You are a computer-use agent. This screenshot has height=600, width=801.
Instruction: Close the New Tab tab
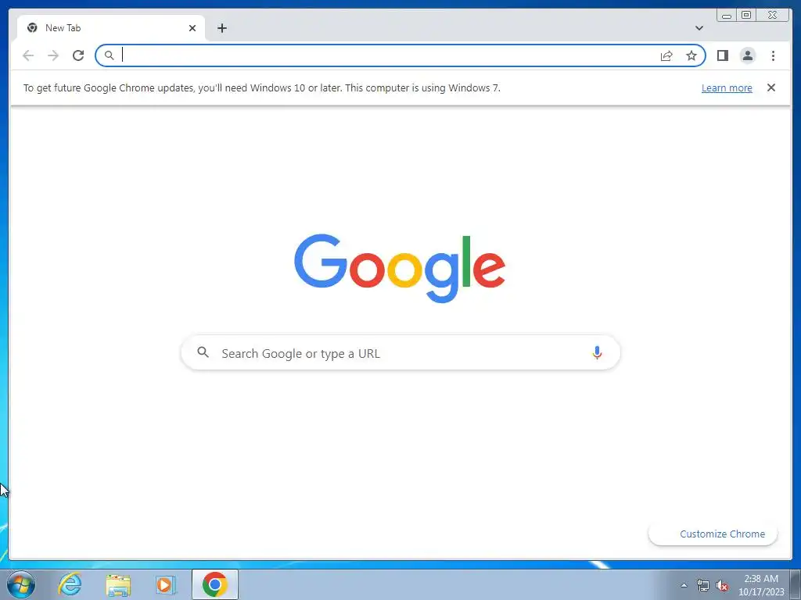point(192,28)
